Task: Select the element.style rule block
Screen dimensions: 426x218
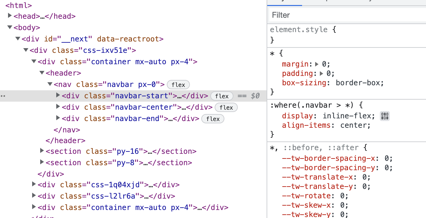Action: [x=298, y=29]
